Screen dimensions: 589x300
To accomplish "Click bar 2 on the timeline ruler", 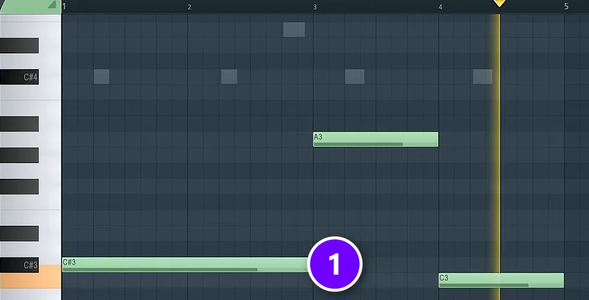I will pyautogui.click(x=189, y=7).
